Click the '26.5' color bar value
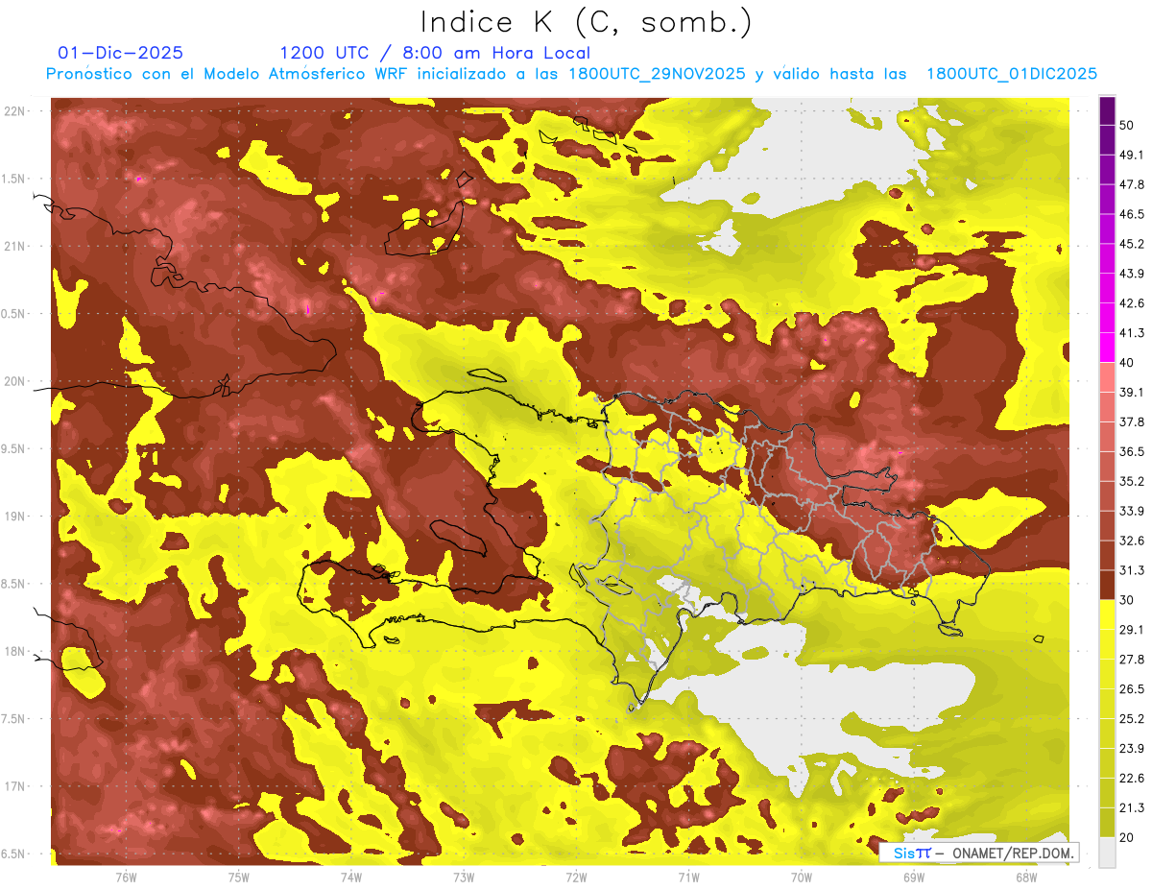 [1132, 688]
